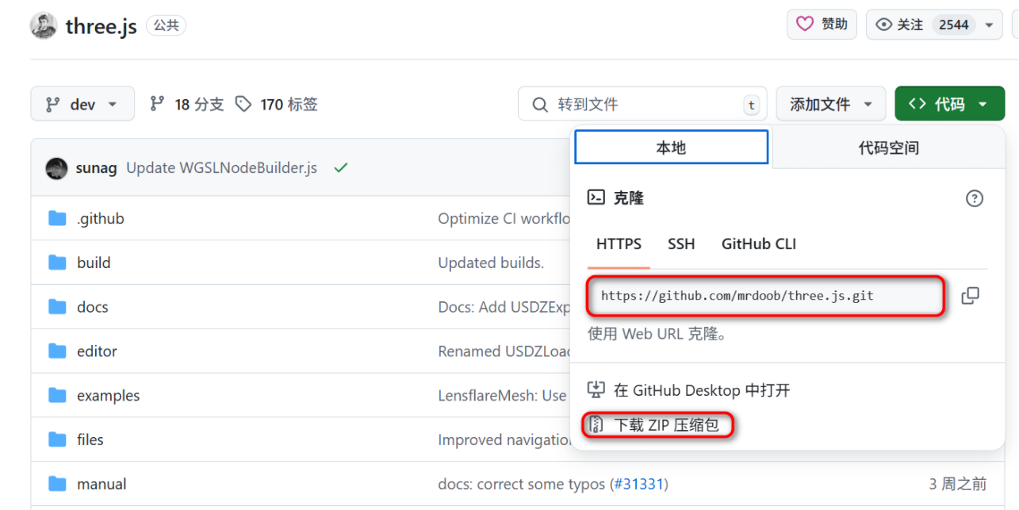Viewport: 1019px width, 510px height.
Task: Click the desktop download icon beside GitHub Desktop
Action: pyautogui.click(x=596, y=389)
